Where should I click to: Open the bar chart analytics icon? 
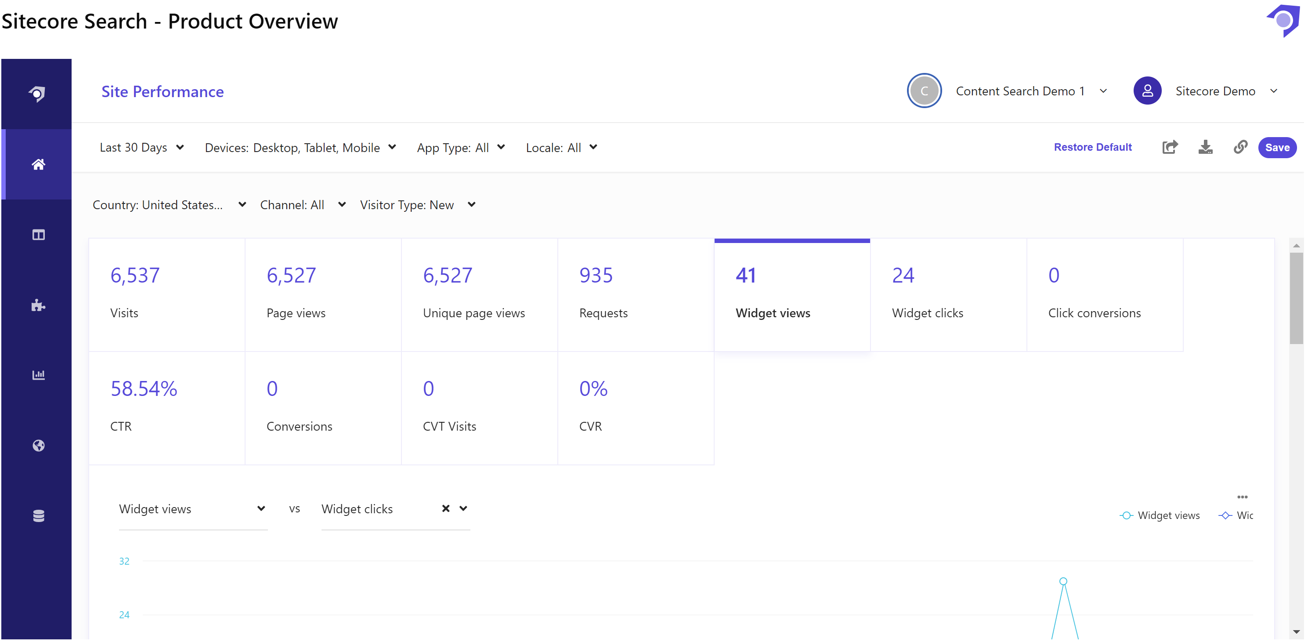click(38, 375)
